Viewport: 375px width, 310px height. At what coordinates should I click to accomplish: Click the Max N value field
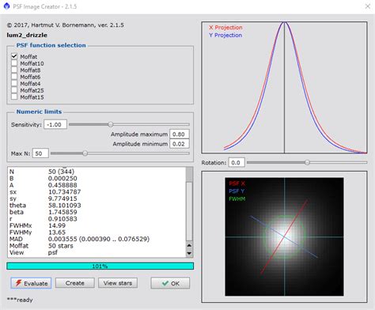point(40,153)
